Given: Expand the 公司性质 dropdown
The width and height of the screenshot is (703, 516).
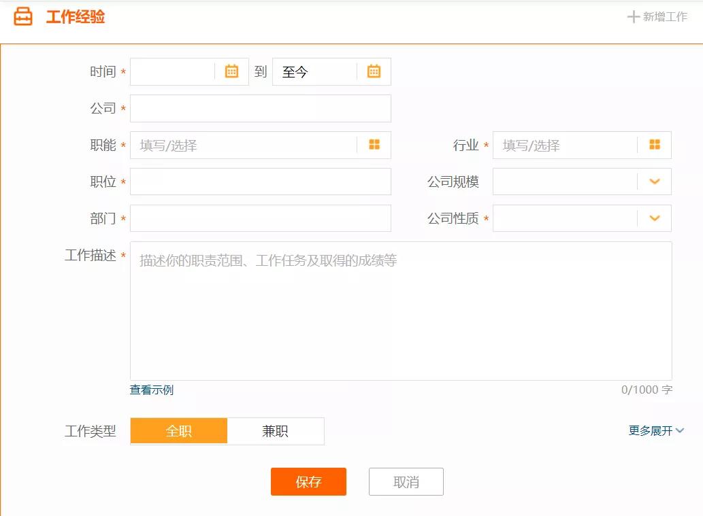Looking at the screenshot, I should click(653, 218).
